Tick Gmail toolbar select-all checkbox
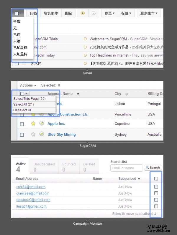Image resolution: width=177 pixels, height=235 pixels. [17, 14]
